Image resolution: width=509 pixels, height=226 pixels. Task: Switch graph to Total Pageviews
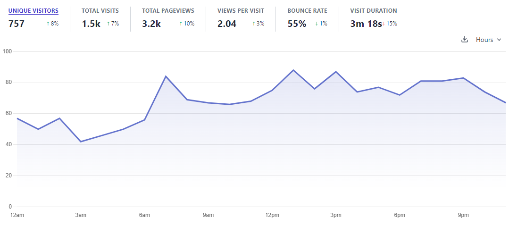(x=168, y=11)
